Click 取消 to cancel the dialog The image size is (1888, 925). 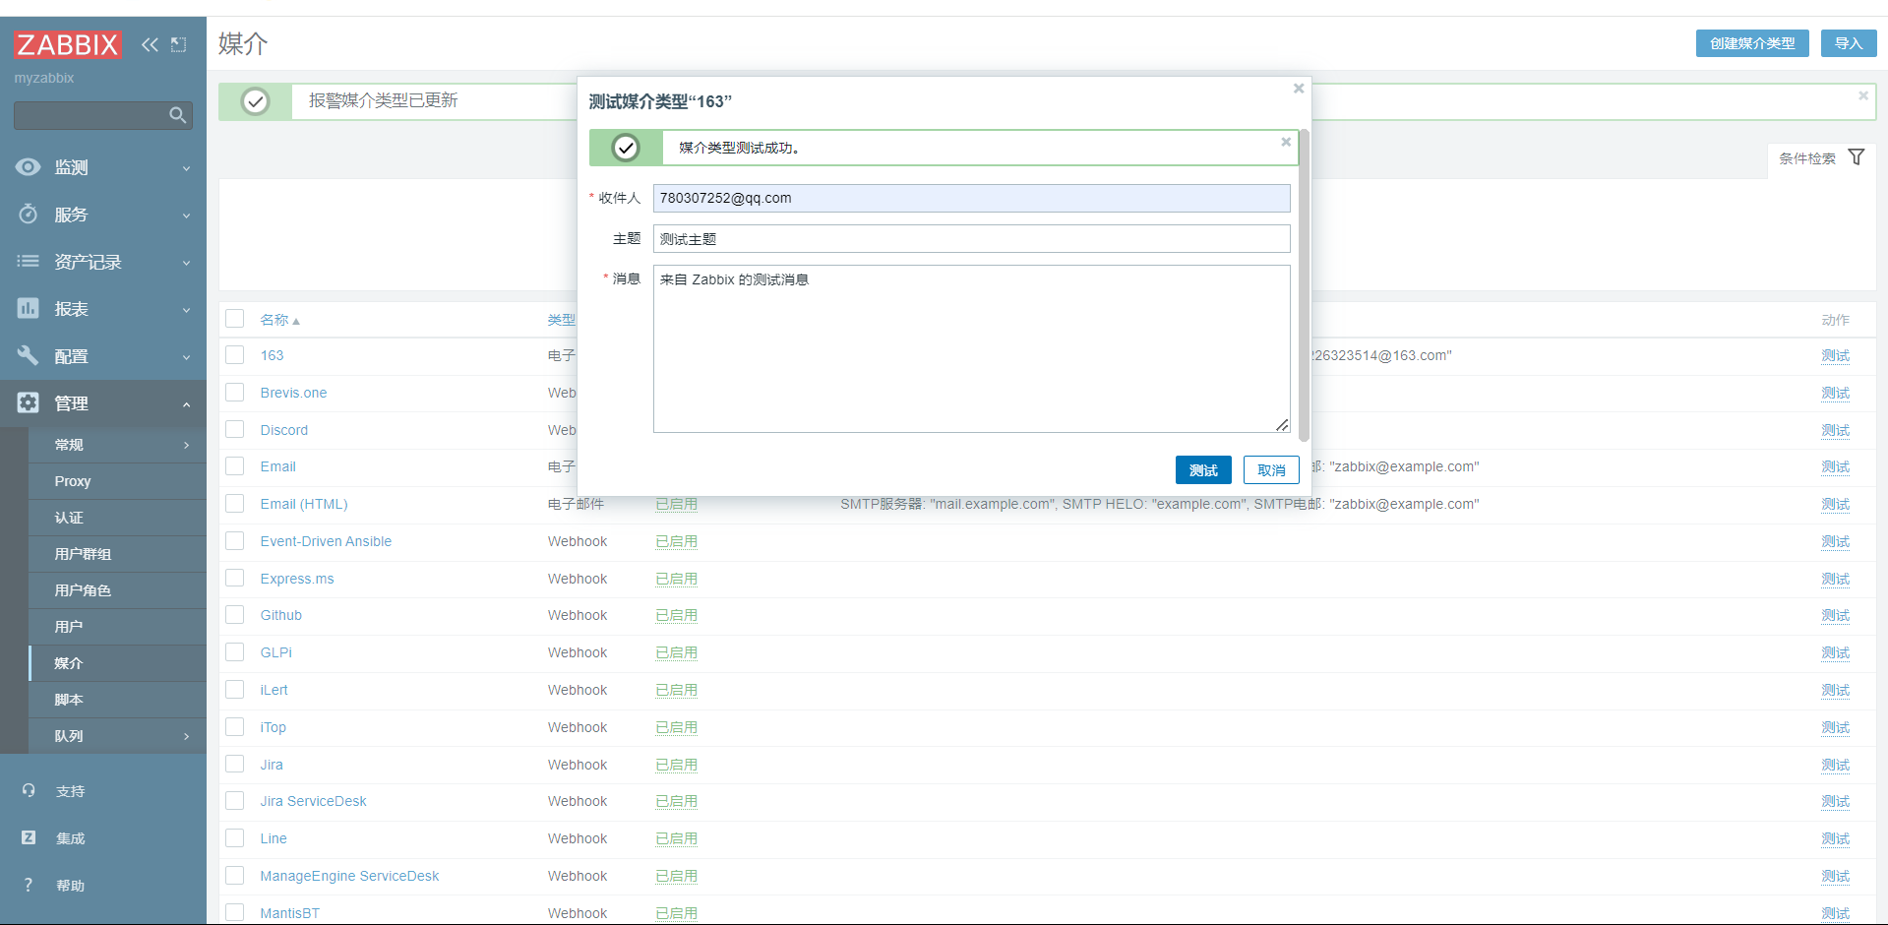point(1271,470)
